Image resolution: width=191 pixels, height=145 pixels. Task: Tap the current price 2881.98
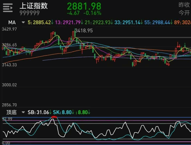(84, 6)
